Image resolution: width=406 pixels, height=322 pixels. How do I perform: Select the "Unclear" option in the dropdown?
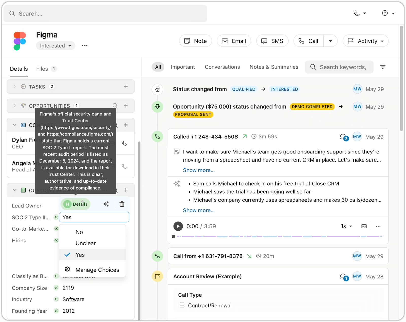pyautogui.click(x=85, y=243)
